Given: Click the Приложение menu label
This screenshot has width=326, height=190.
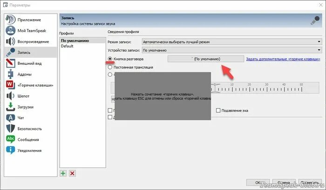Looking at the screenshot, I should tap(29, 20).
